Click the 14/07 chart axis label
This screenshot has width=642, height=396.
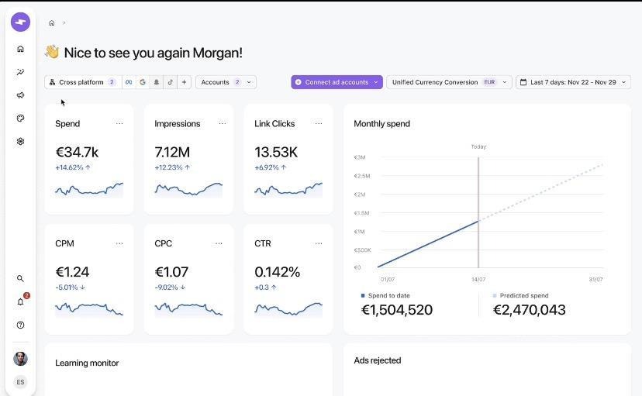[x=478, y=280]
